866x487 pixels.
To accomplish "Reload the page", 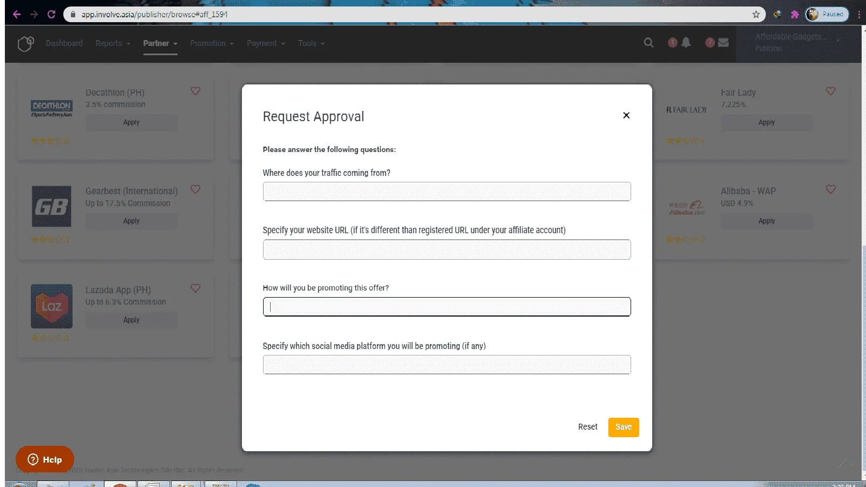I will click(51, 15).
